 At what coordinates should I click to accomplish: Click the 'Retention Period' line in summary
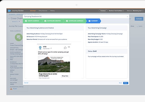tap(47, 39)
